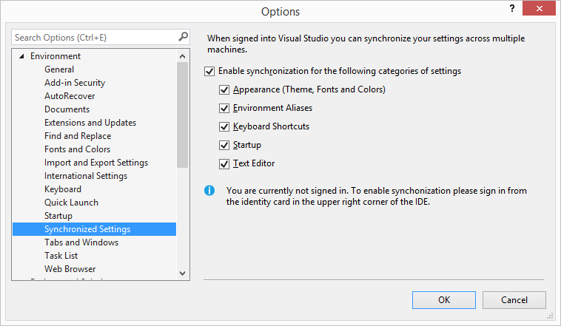Uncheck Environment Aliases sync option
The height and width of the screenshot is (326, 561).
[x=224, y=108]
